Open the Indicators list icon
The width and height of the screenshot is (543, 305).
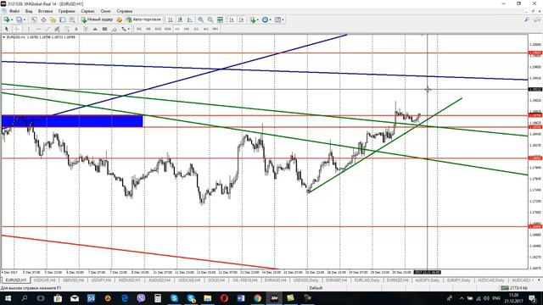click(253, 19)
